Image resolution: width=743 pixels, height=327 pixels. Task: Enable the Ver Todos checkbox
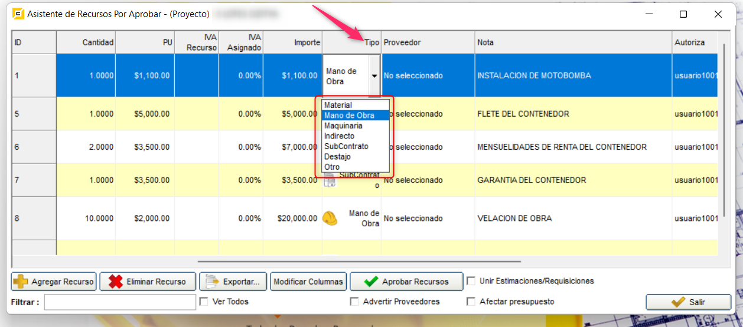204,302
